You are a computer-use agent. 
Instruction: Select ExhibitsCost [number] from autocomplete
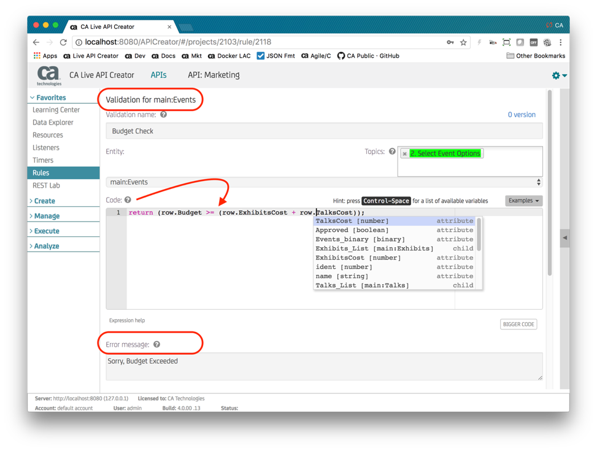pyautogui.click(x=395, y=258)
